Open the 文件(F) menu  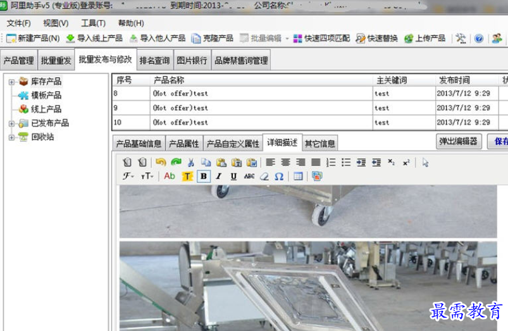pos(18,23)
